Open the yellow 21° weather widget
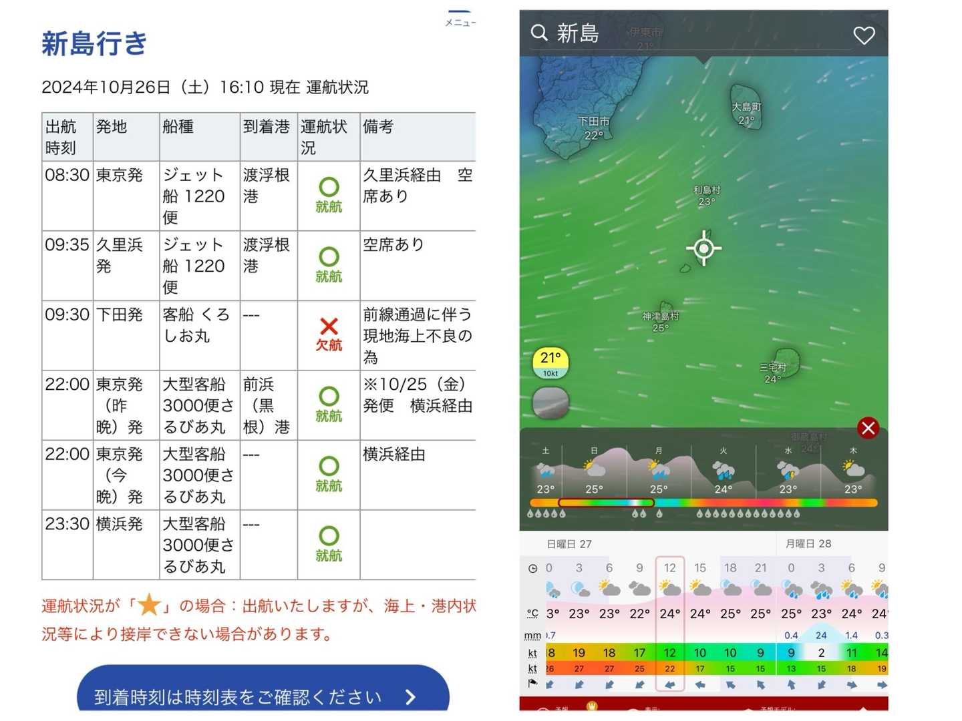 [x=550, y=363]
